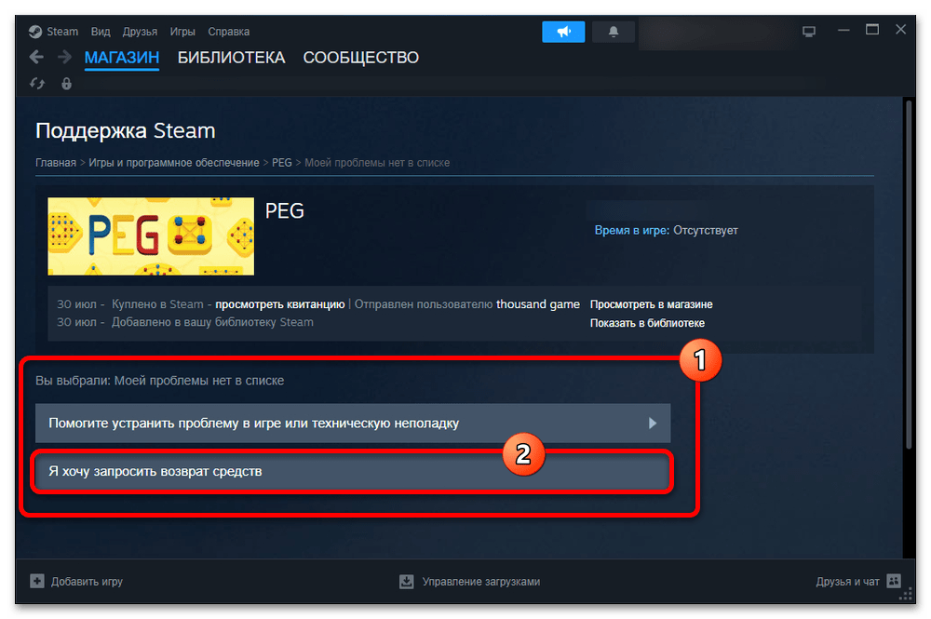Screen dimensions: 931x619
Task: Open the Друзья menu
Action: (x=140, y=32)
